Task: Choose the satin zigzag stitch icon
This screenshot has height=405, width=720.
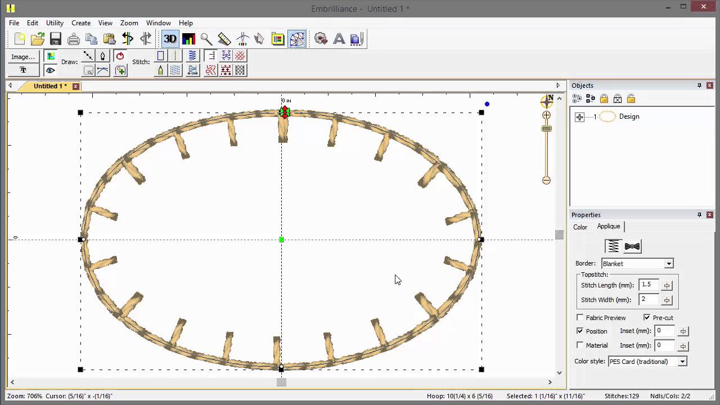Action: 192,56
